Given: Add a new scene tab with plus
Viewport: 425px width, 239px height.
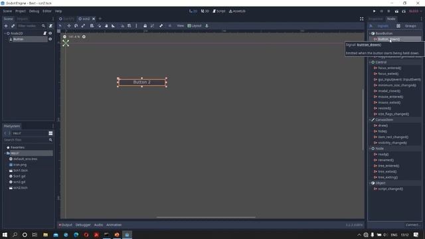Looking at the screenshot, I should click(x=100, y=19).
